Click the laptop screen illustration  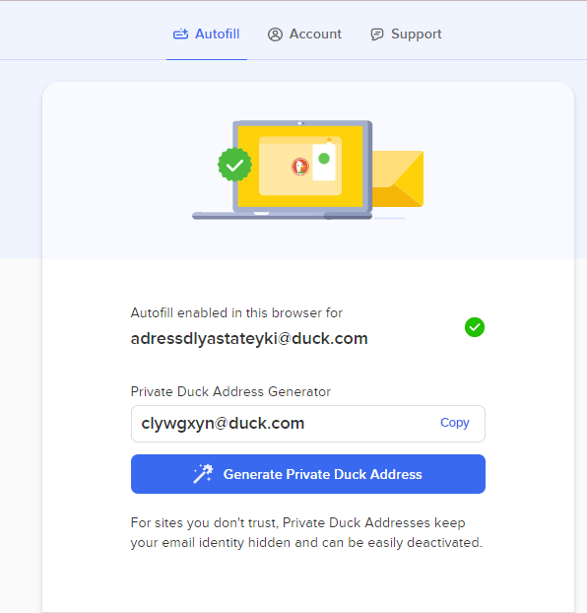[x=300, y=167]
